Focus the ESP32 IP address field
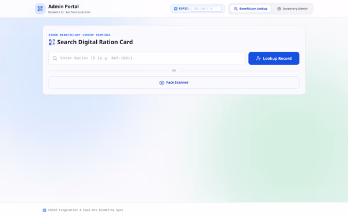The width and height of the screenshot is (348, 218). (206, 9)
